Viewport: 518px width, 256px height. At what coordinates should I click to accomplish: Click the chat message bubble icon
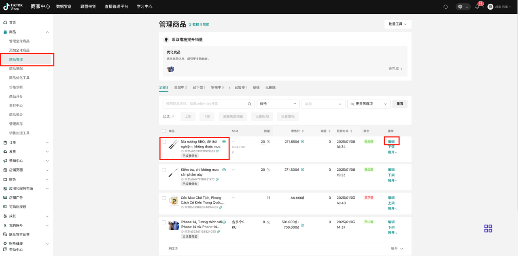461,7
